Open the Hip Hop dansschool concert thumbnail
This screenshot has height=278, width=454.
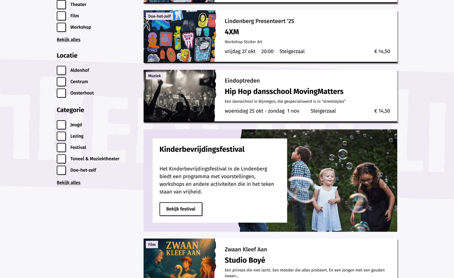(x=180, y=96)
